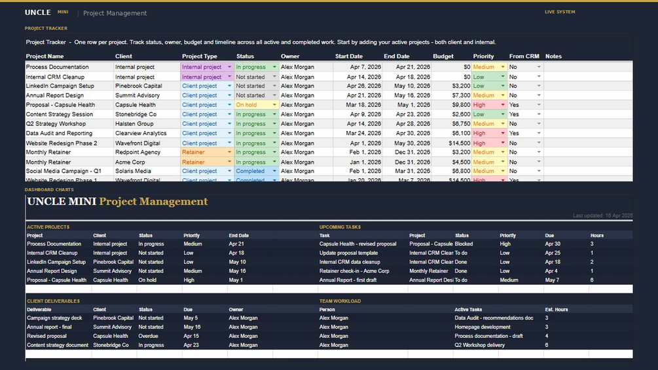Expand Completed status dropdown for Social Media Campaign

(274, 171)
